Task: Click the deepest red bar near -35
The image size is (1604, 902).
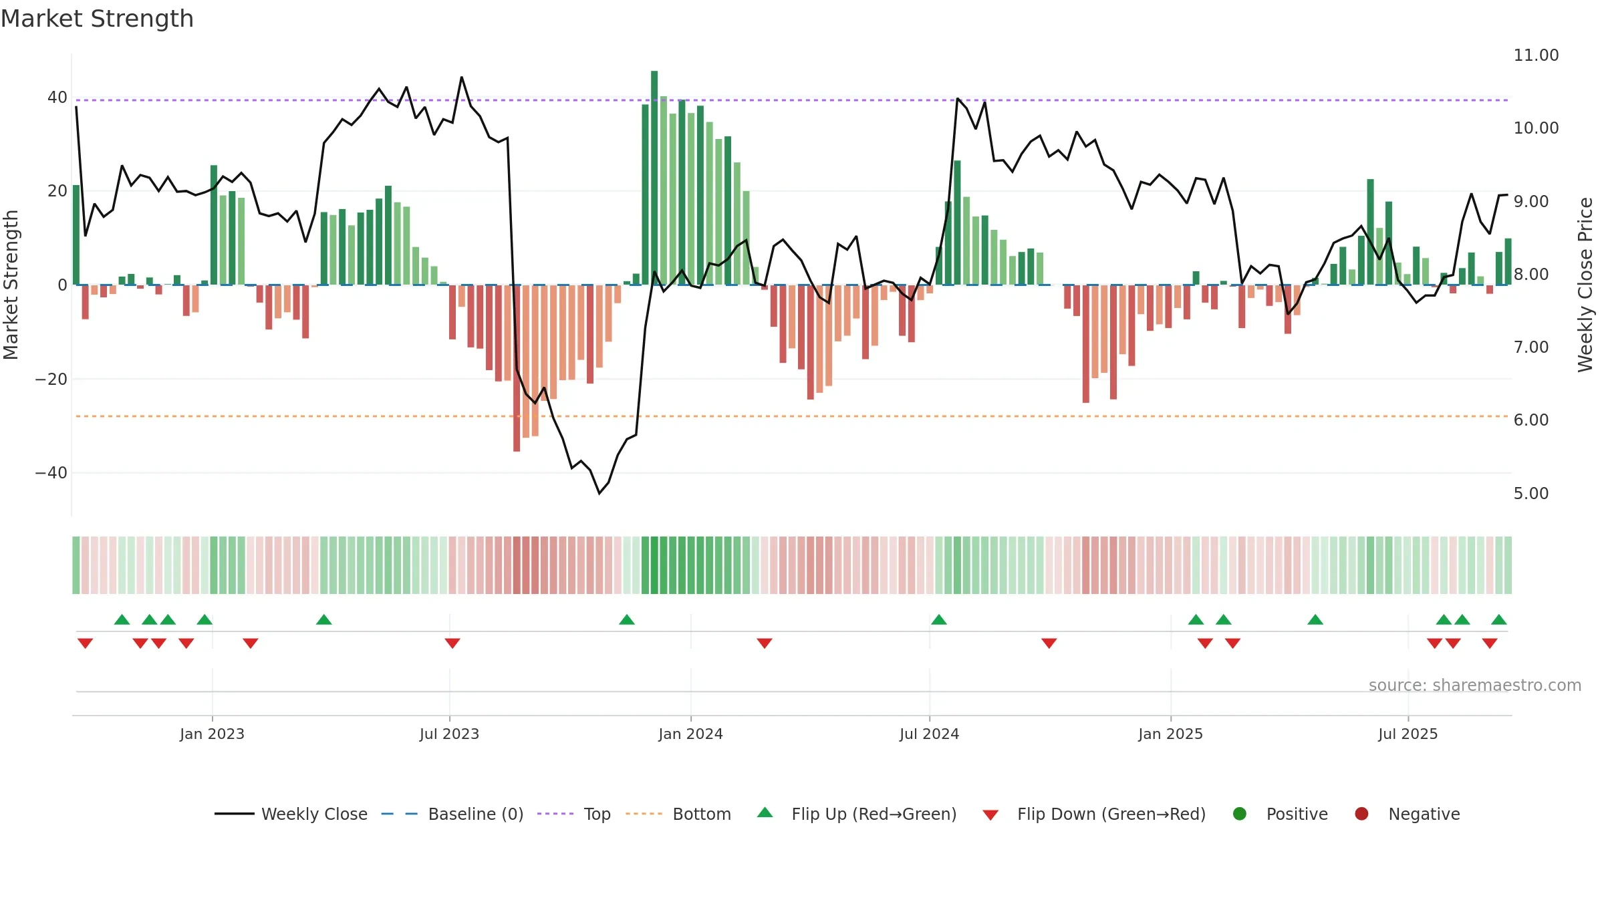Action: tap(517, 368)
